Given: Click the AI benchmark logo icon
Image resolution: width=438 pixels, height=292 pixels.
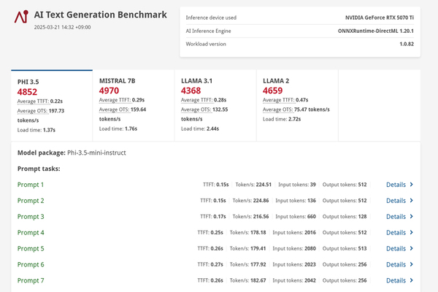Looking at the screenshot, I should click(21, 17).
